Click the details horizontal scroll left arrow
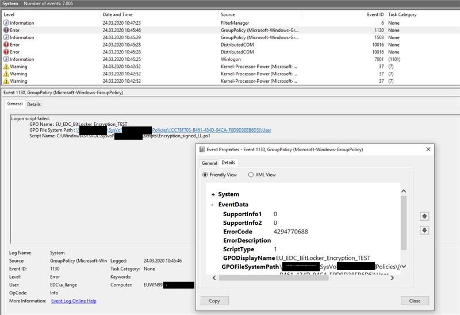 214,278
